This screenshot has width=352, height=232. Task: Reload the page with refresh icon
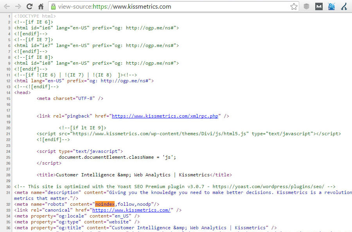click(29, 7)
